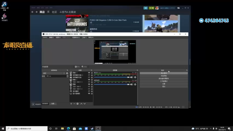Open the 编辑(E) menu in OBS
Image resolution: width=233 pixels, height=131 pixels.
tap(52, 38)
